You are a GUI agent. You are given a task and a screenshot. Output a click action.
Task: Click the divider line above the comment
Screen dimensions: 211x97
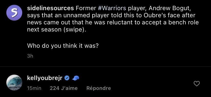(106, 67)
